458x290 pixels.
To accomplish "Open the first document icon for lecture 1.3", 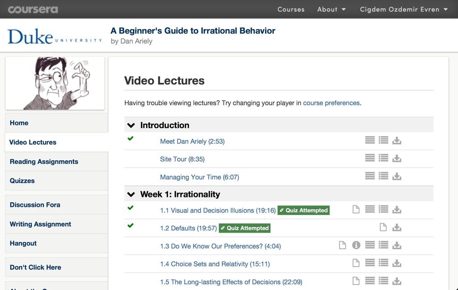I will point(342,245).
